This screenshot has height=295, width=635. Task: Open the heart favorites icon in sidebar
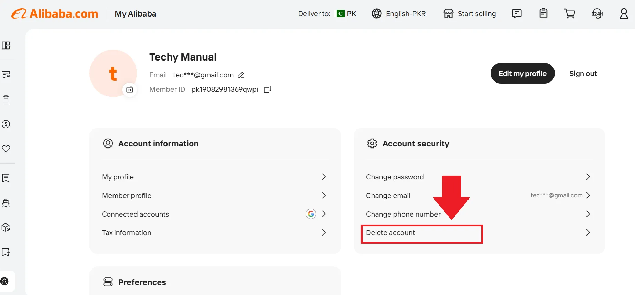(x=6, y=149)
